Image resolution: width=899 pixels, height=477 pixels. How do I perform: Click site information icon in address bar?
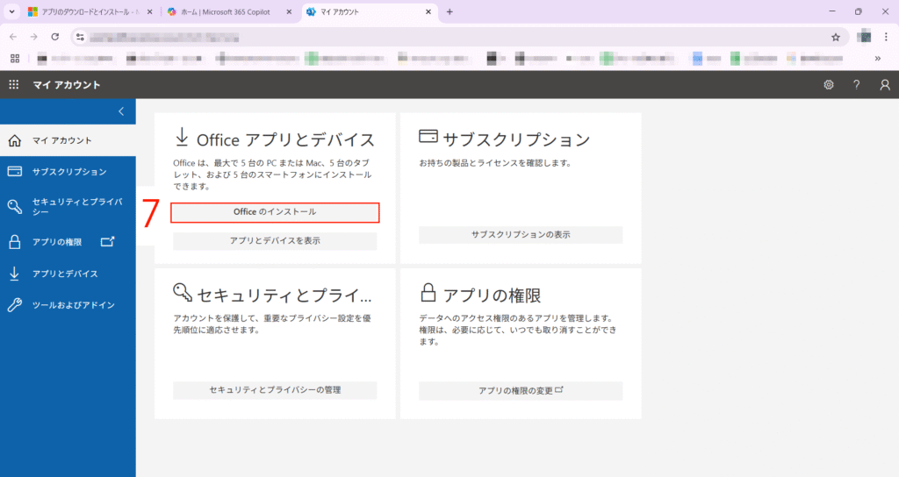tap(80, 37)
